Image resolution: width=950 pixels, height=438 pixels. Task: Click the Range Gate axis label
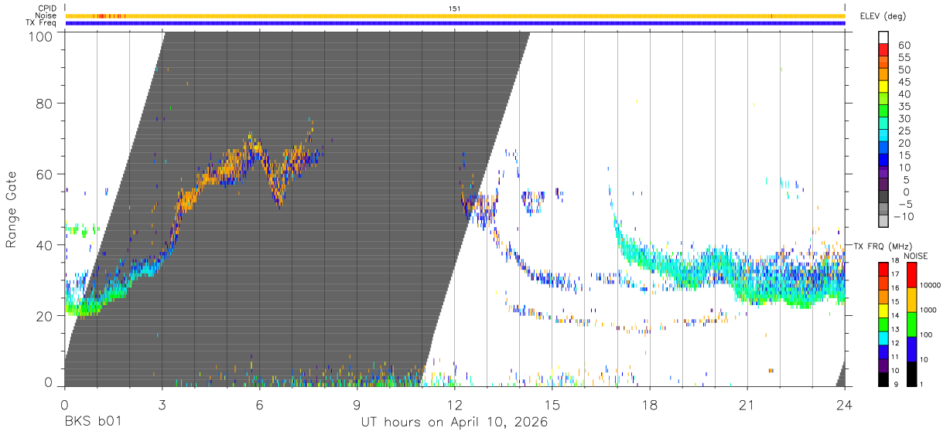pos(12,209)
